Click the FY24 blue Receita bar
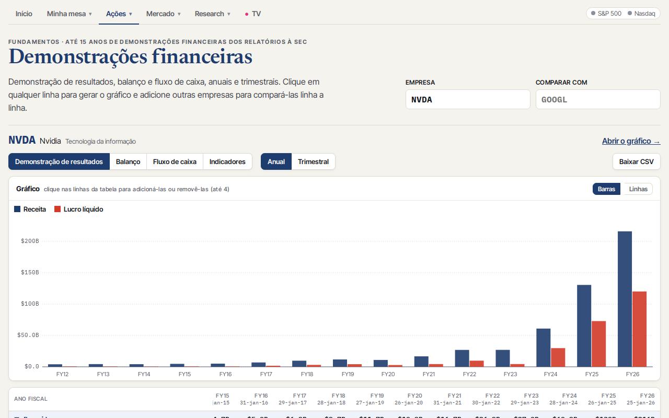 [x=543, y=347]
